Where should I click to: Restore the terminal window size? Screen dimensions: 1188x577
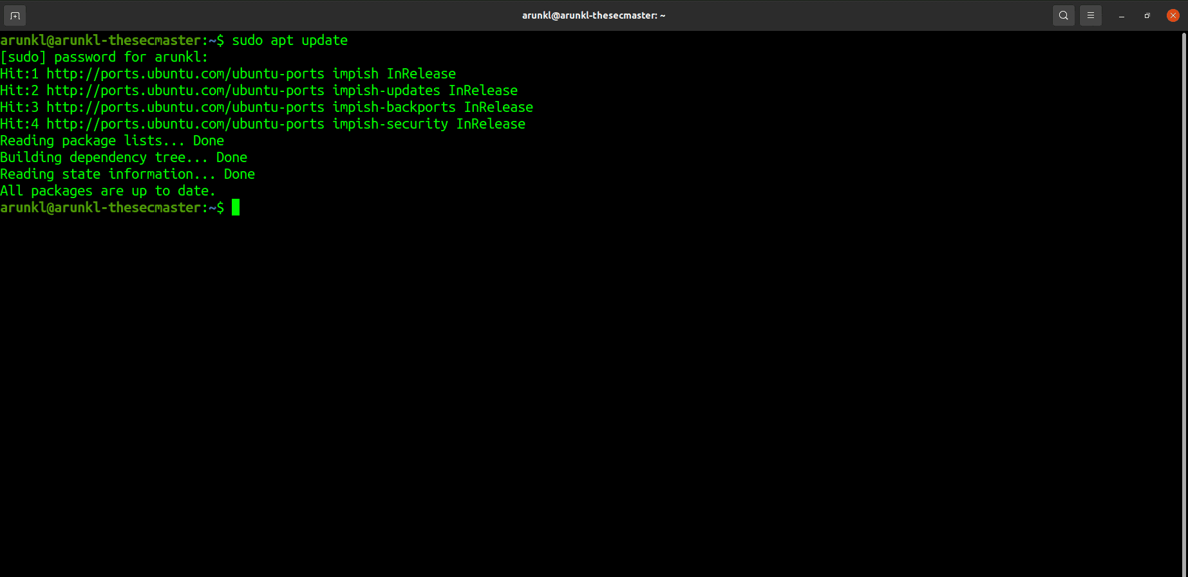pyautogui.click(x=1147, y=15)
